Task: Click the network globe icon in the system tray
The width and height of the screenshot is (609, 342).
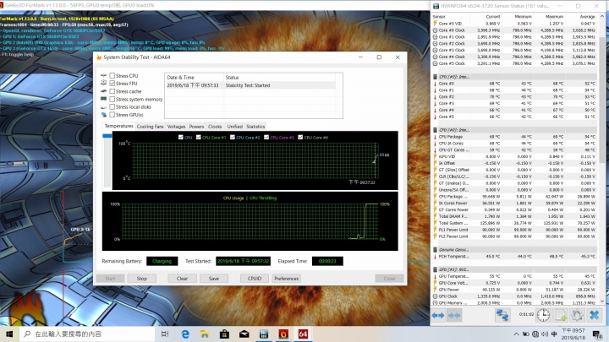Action: click(x=535, y=334)
